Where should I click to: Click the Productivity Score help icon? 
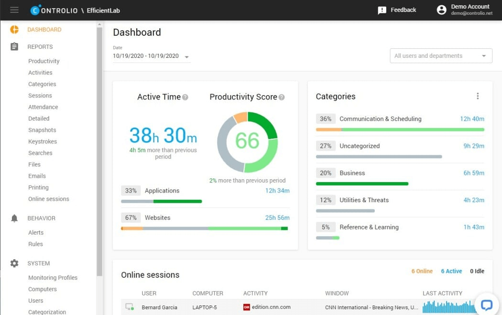point(282,97)
